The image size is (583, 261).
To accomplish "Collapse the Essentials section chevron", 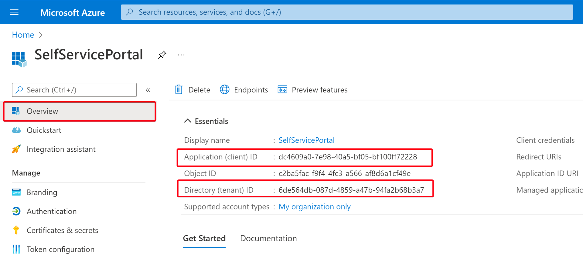I will [x=188, y=121].
